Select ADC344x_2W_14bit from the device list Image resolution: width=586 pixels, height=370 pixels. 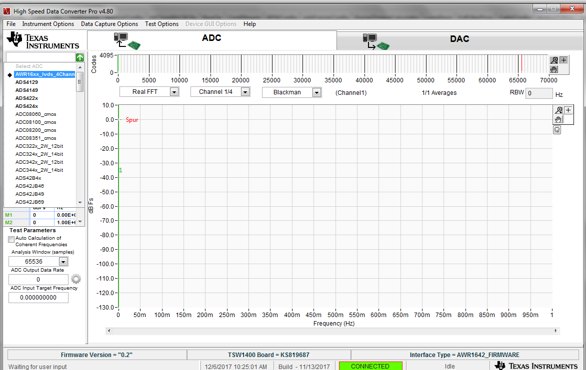39,170
